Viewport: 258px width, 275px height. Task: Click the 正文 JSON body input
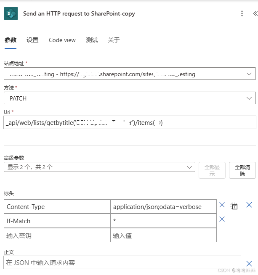point(122,262)
